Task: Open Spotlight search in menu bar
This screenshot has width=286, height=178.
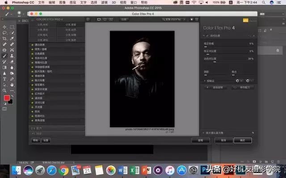Action: [x=264, y=2]
